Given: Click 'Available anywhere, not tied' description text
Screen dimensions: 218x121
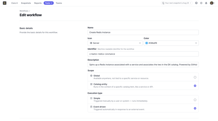Looking at the screenshot, I should point(121,79).
